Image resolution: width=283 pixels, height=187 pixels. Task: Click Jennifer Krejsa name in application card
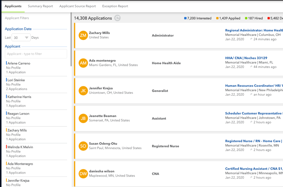(x=101, y=88)
